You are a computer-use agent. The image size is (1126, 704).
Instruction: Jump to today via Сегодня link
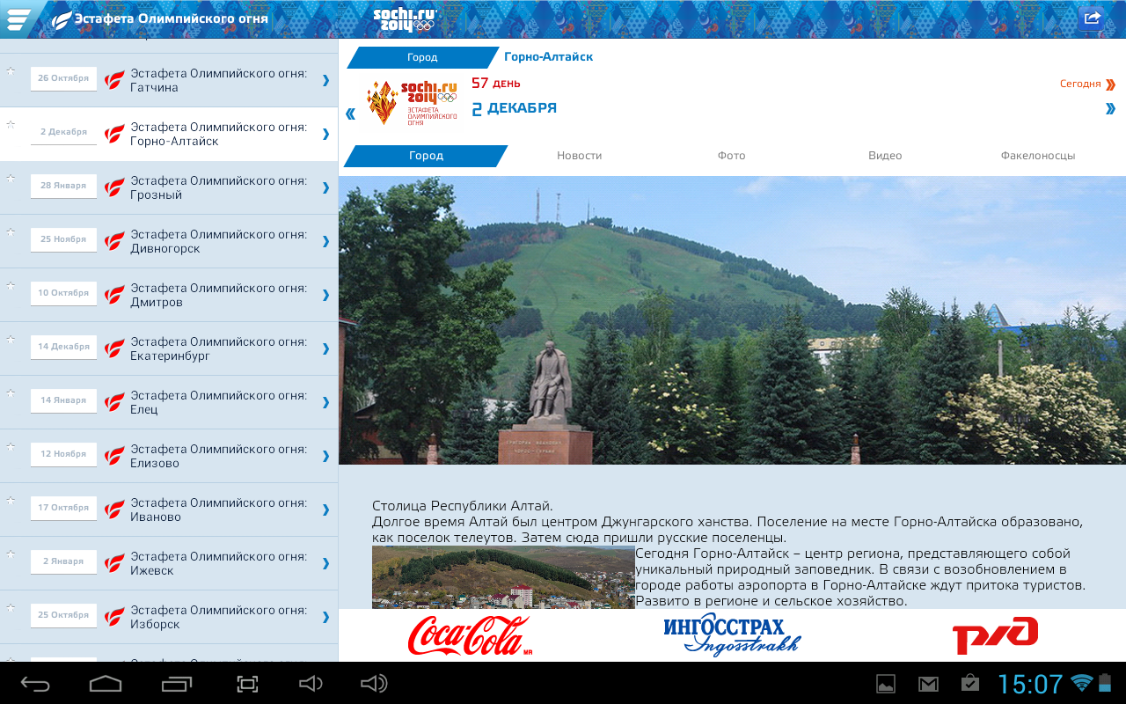pyautogui.click(x=1086, y=84)
